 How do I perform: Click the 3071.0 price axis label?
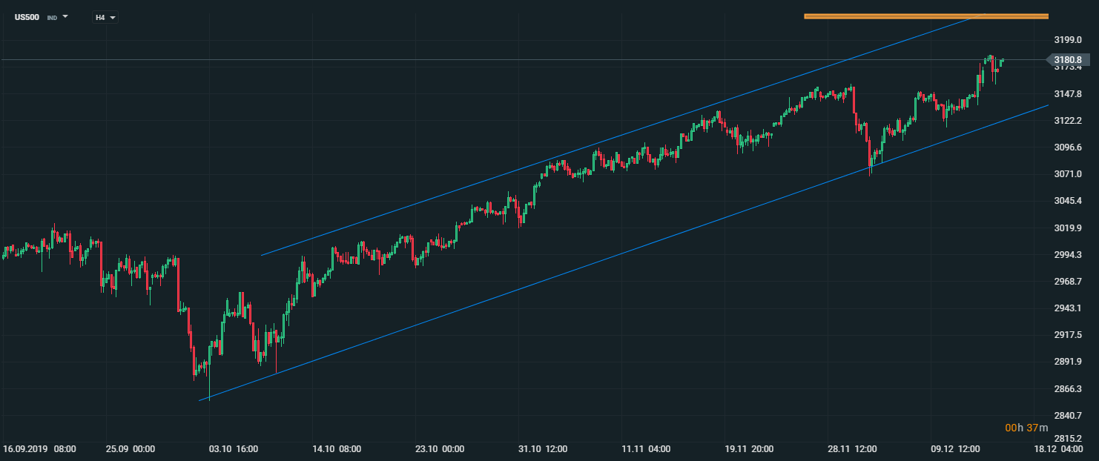pos(1066,174)
